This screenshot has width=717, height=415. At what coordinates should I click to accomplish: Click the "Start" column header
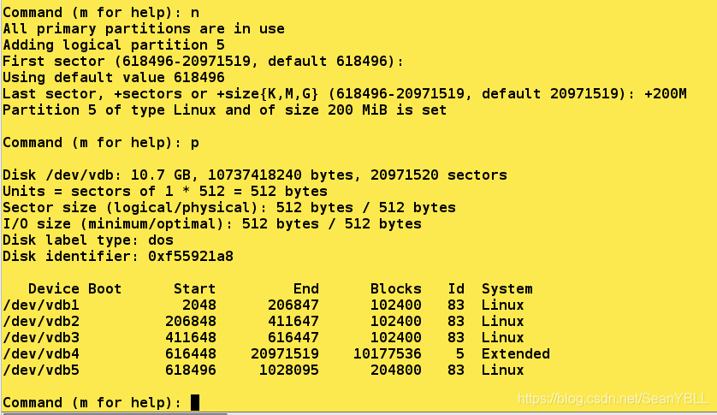[195, 288]
